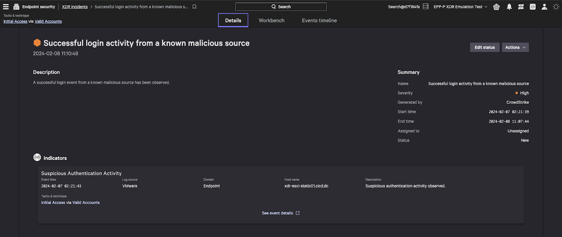This screenshot has height=237, width=562.
Task: Click Event time value 2024-02-07 02:21:43
Action: click(x=61, y=186)
